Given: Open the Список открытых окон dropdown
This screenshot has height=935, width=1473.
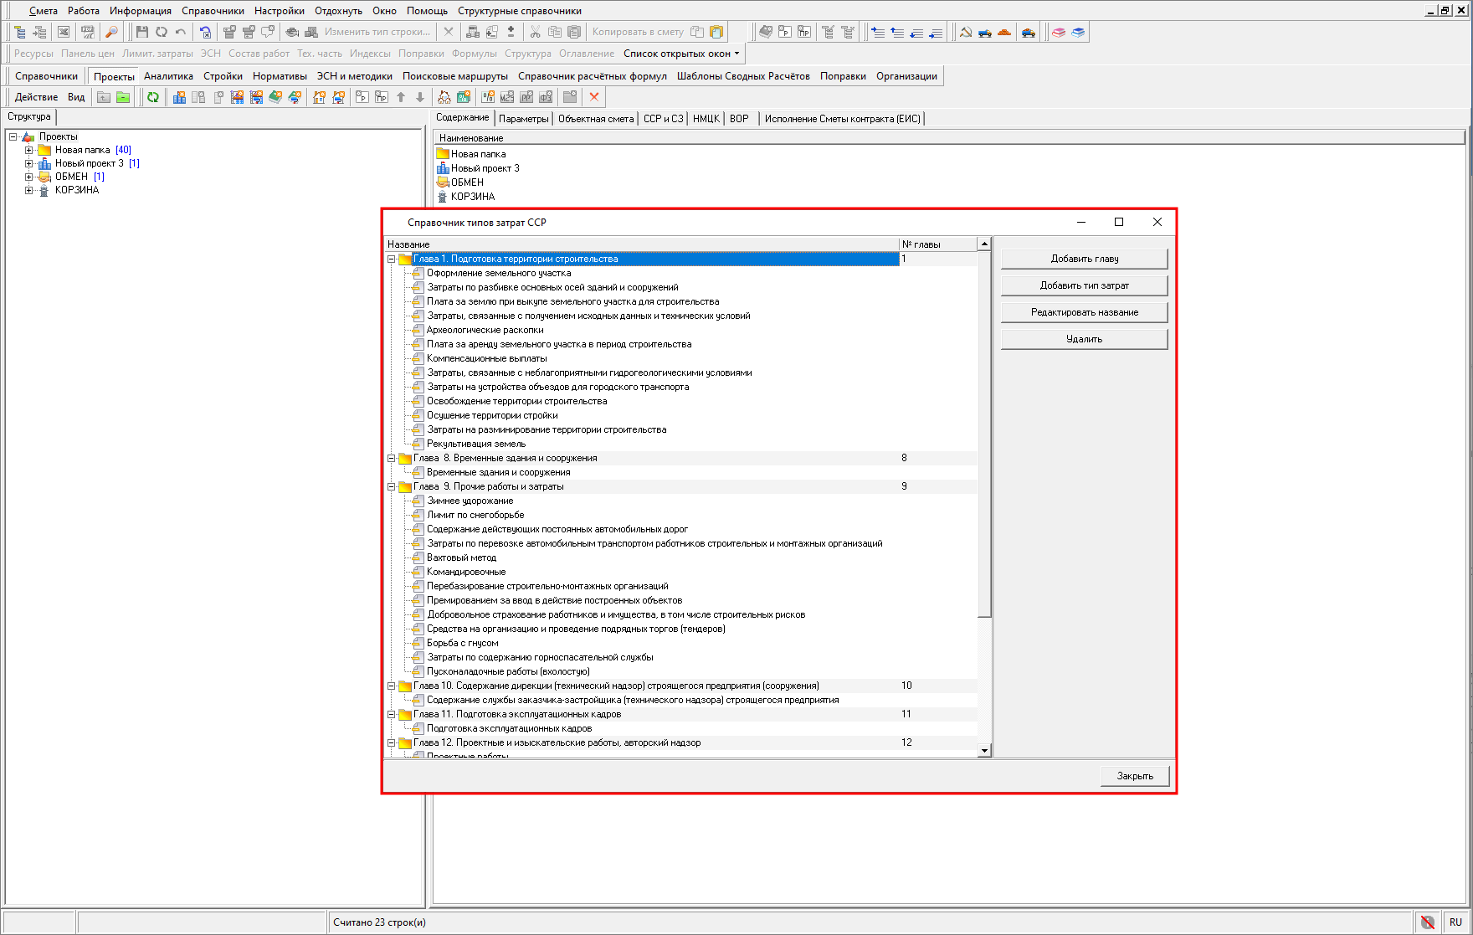Looking at the screenshot, I should coord(681,54).
